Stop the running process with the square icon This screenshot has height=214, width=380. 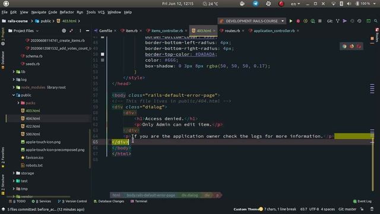point(320,21)
